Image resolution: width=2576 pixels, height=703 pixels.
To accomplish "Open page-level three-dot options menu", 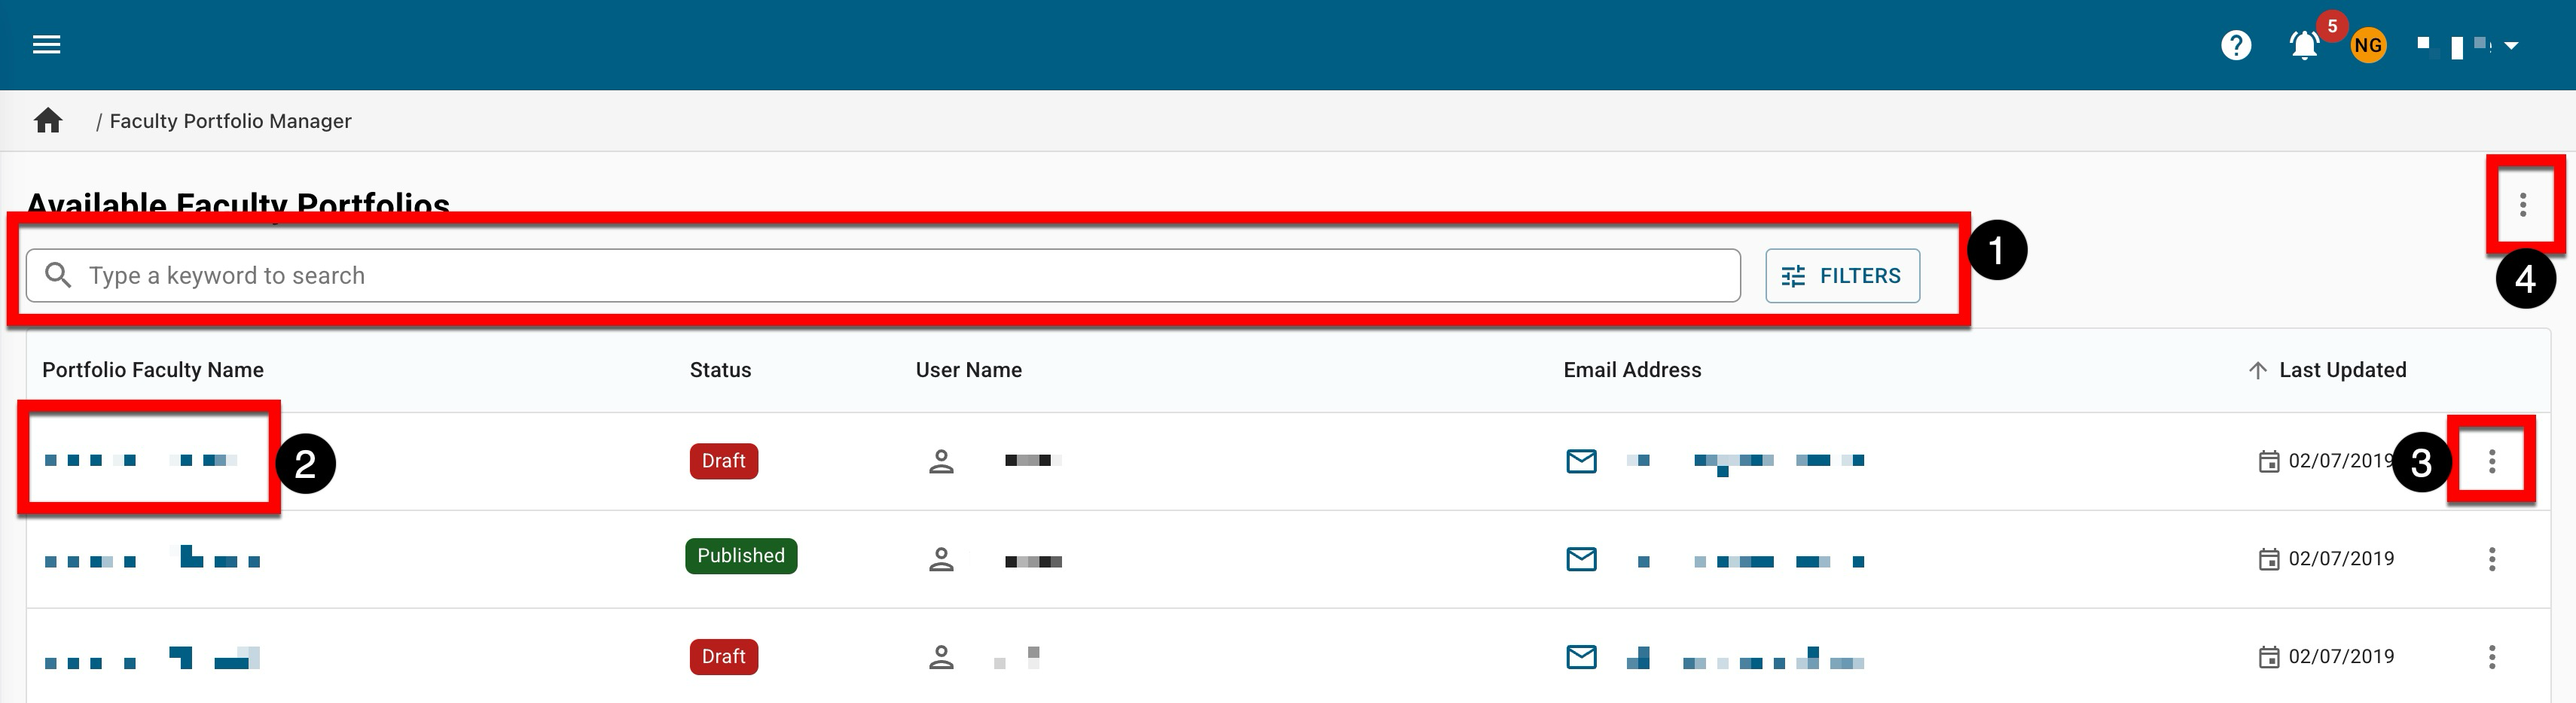I will tap(2523, 205).
